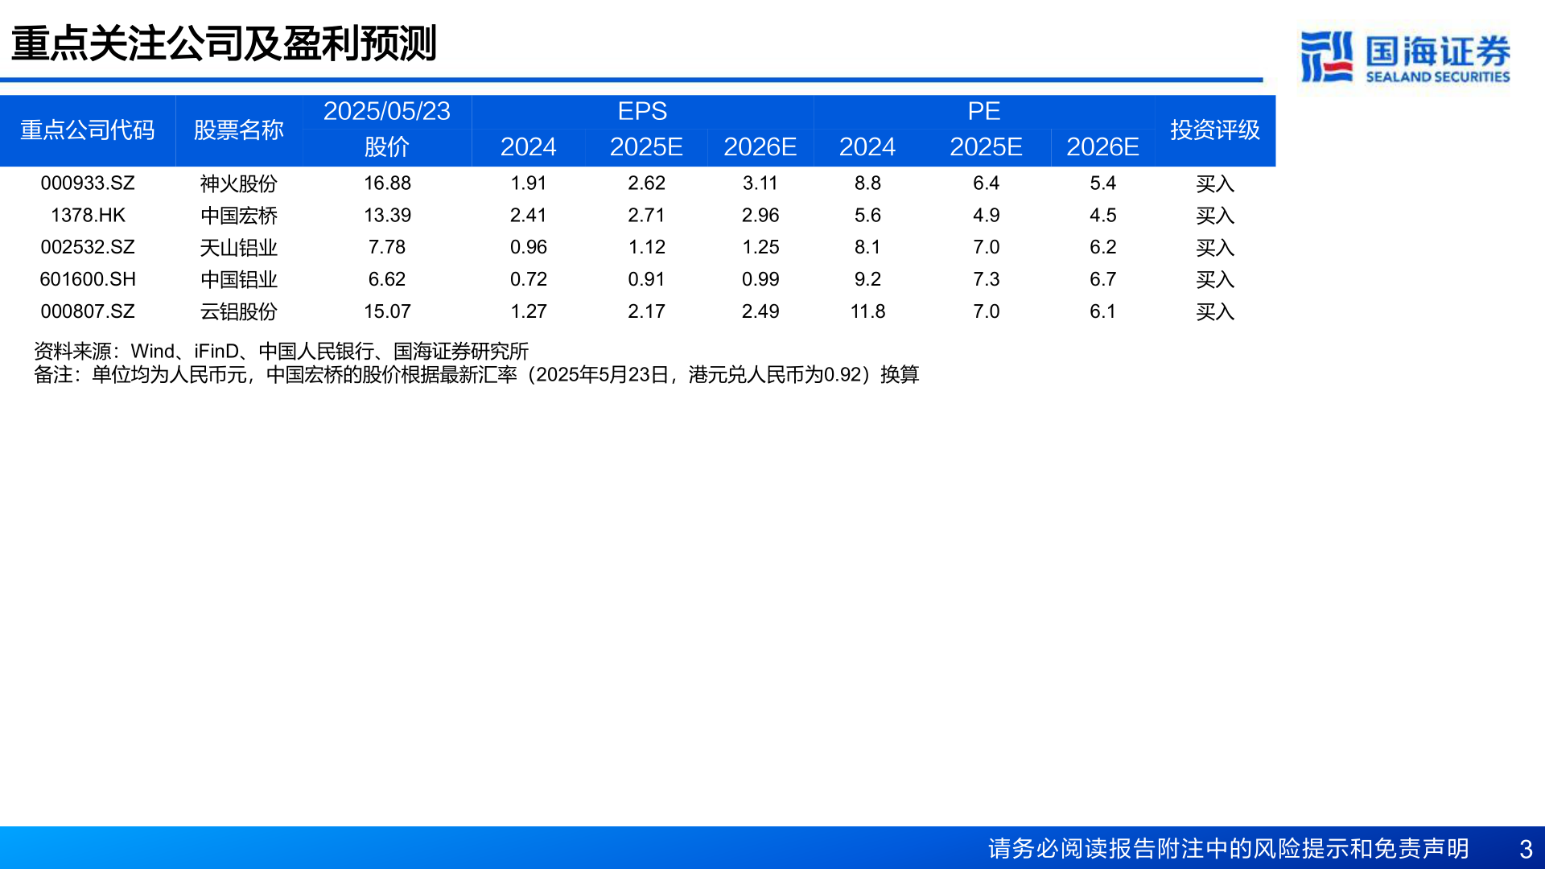This screenshot has width=1545, height=869.
Task: Click the 重点公司代码 header cell
Action: pos(89,130)
